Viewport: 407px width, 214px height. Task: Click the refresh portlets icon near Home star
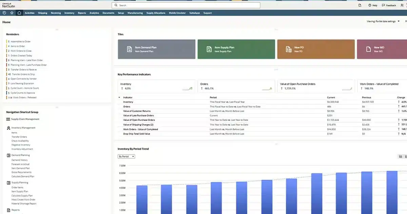click(x=4, y=13)
